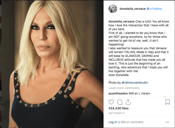This screenshot has width=175, height=128.
Task: Click the blue verified badge
Action: (148, 9)
